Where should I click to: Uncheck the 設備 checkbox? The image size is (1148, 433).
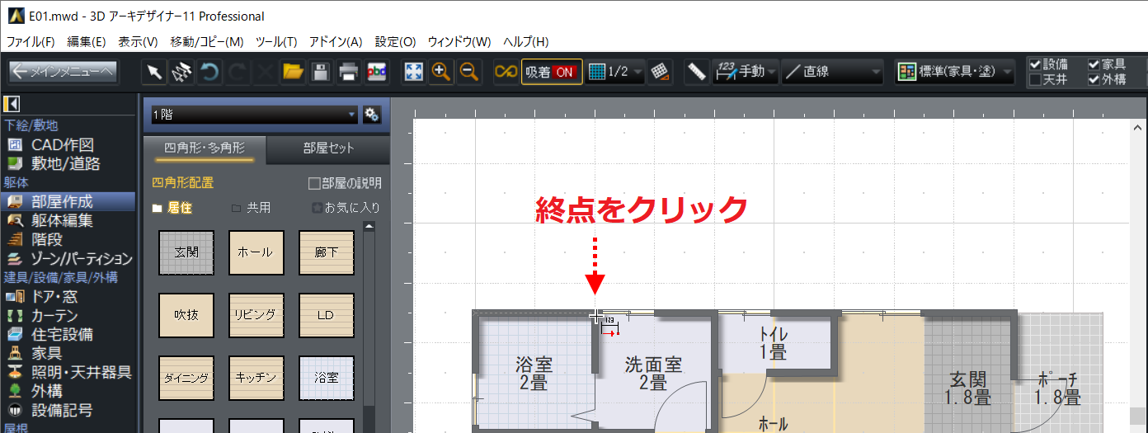click(1035, 64)
